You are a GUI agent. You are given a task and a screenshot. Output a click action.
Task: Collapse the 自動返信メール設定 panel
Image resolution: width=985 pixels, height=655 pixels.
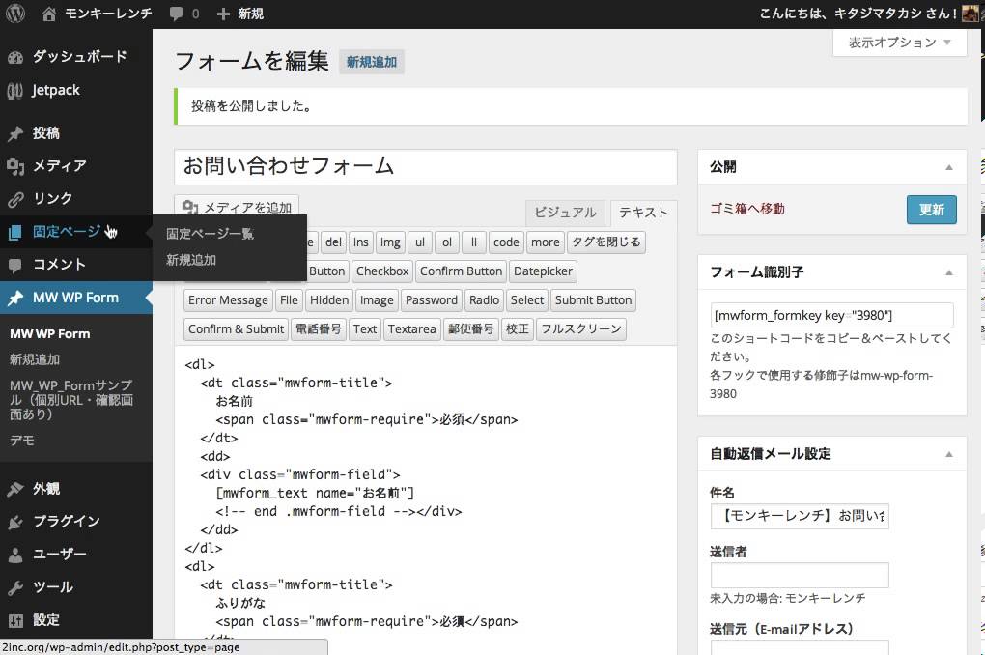click(949, 454)
